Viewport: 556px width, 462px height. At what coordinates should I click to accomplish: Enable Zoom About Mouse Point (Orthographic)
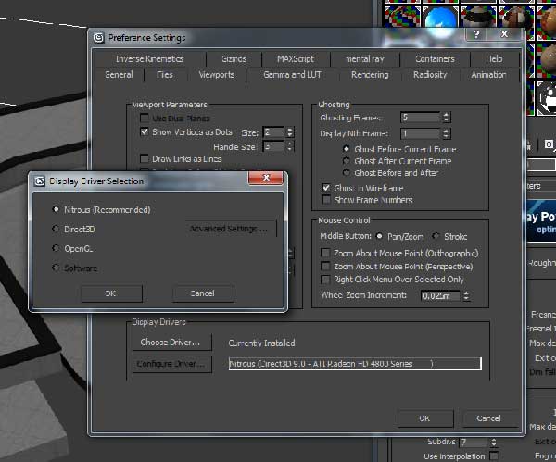tap(325, 253)
